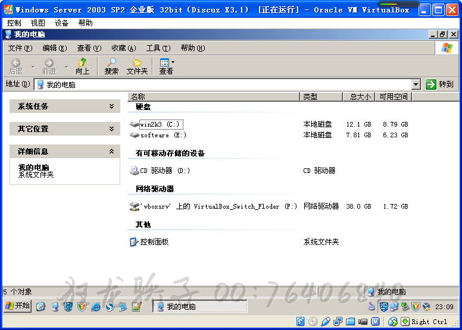This screenshot has height=330, width=462.
Task: Launch the notepad-with-pencil quick launch icon
Action: pyautogui.click(x=137, y=307)
